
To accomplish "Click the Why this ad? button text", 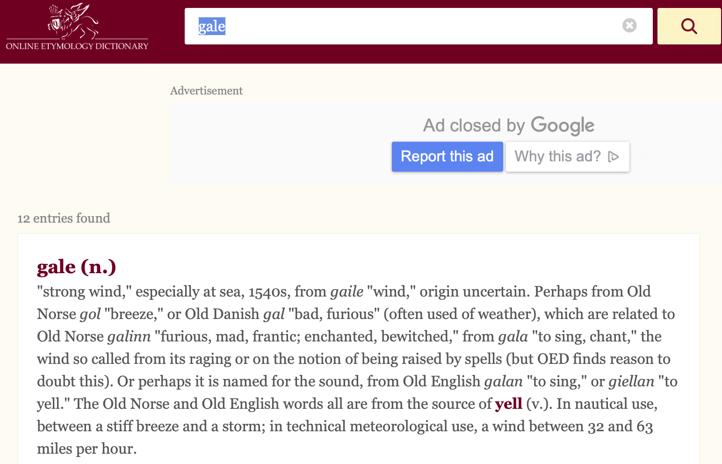I will pos(557,156).
